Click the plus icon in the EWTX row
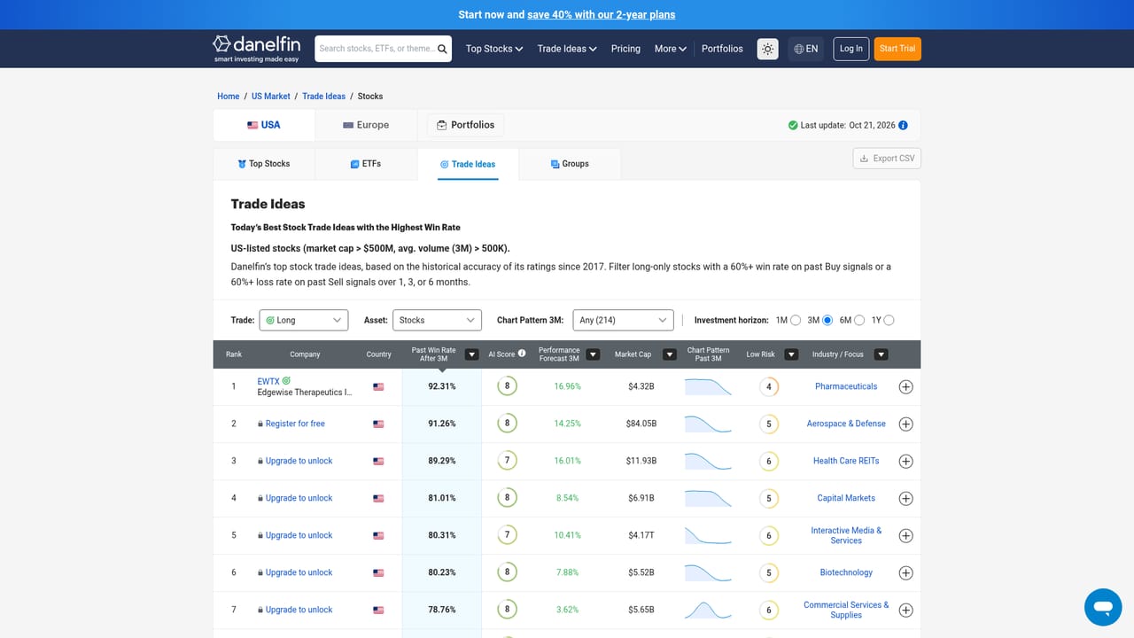 [905, 386]
